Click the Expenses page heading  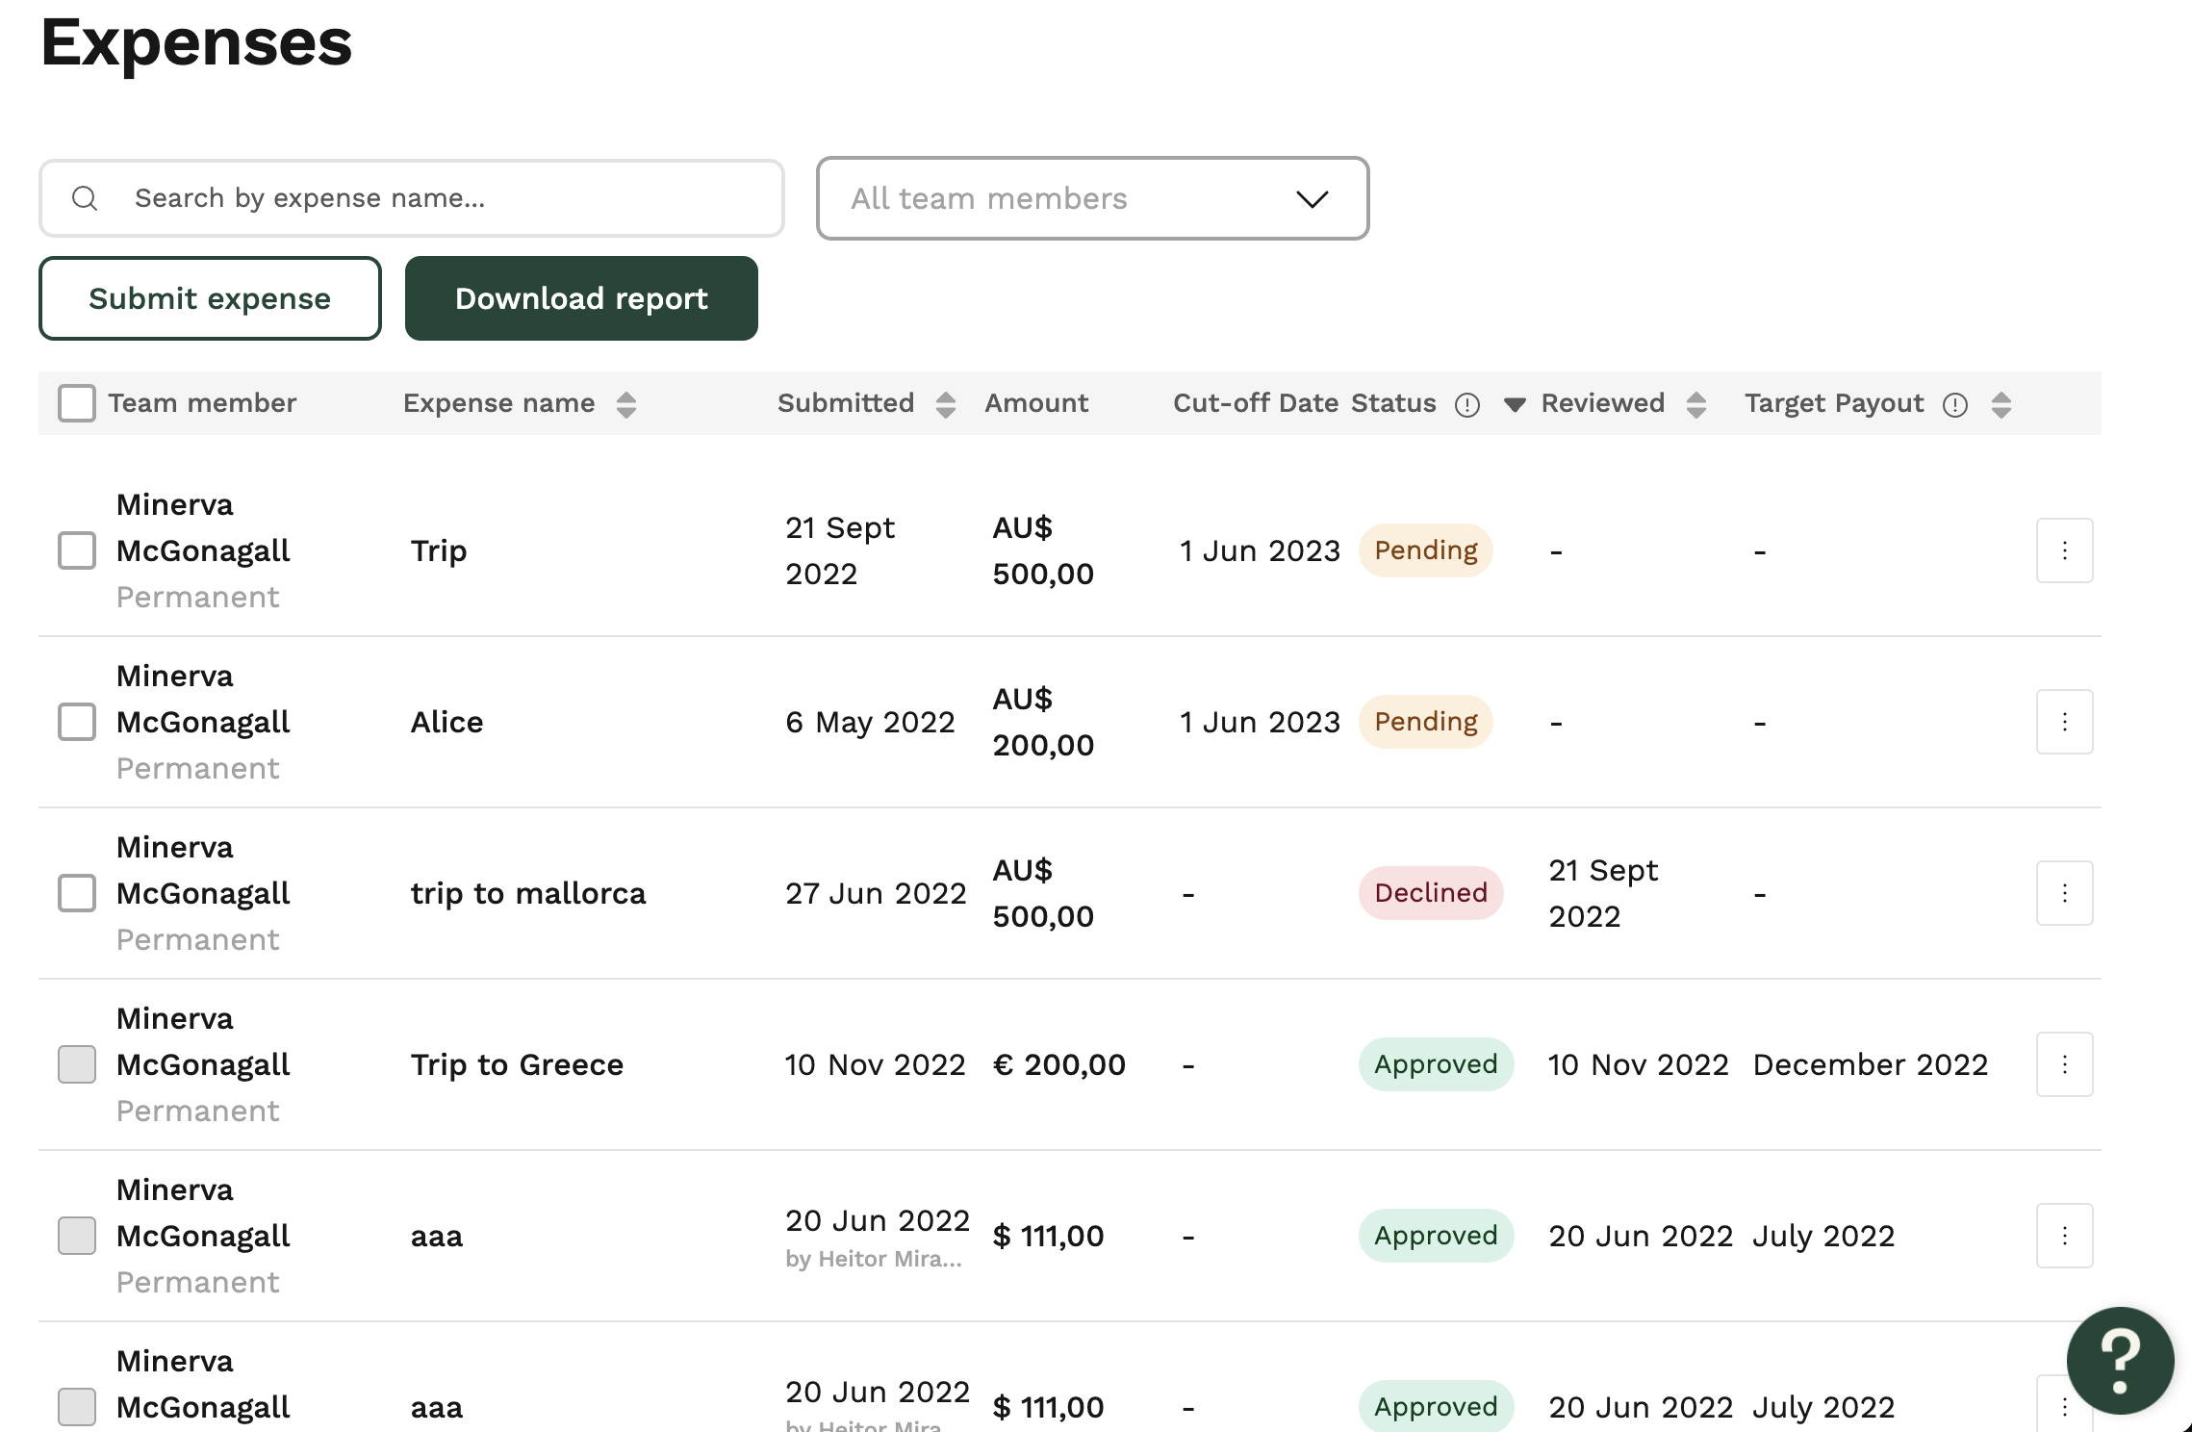click(196, 44)
